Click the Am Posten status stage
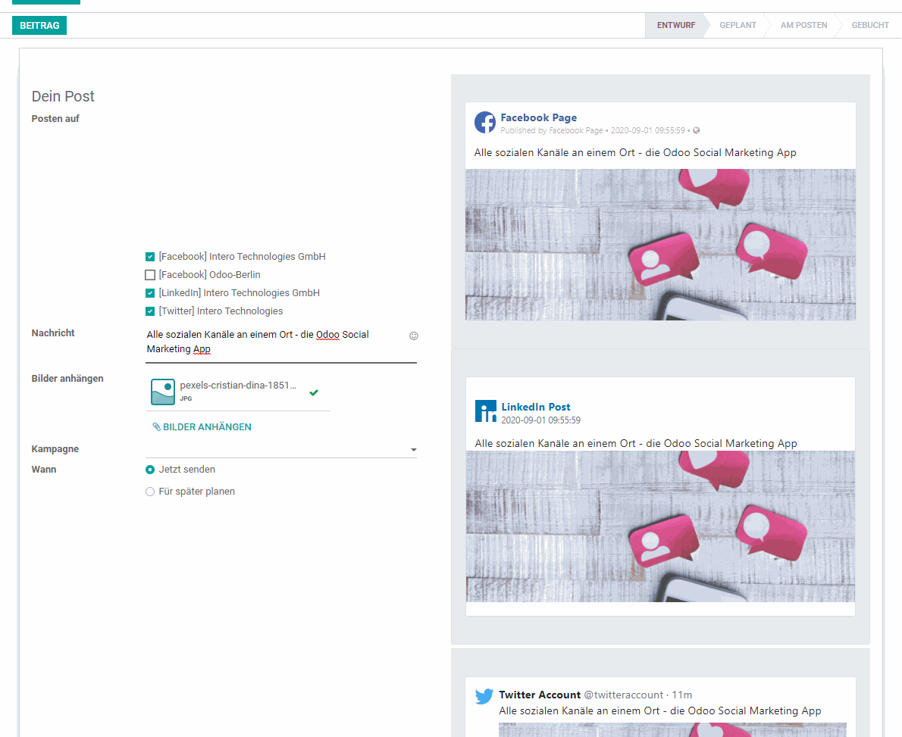The image size is (902, 737). pyautogui.click(x=803, y=25)
